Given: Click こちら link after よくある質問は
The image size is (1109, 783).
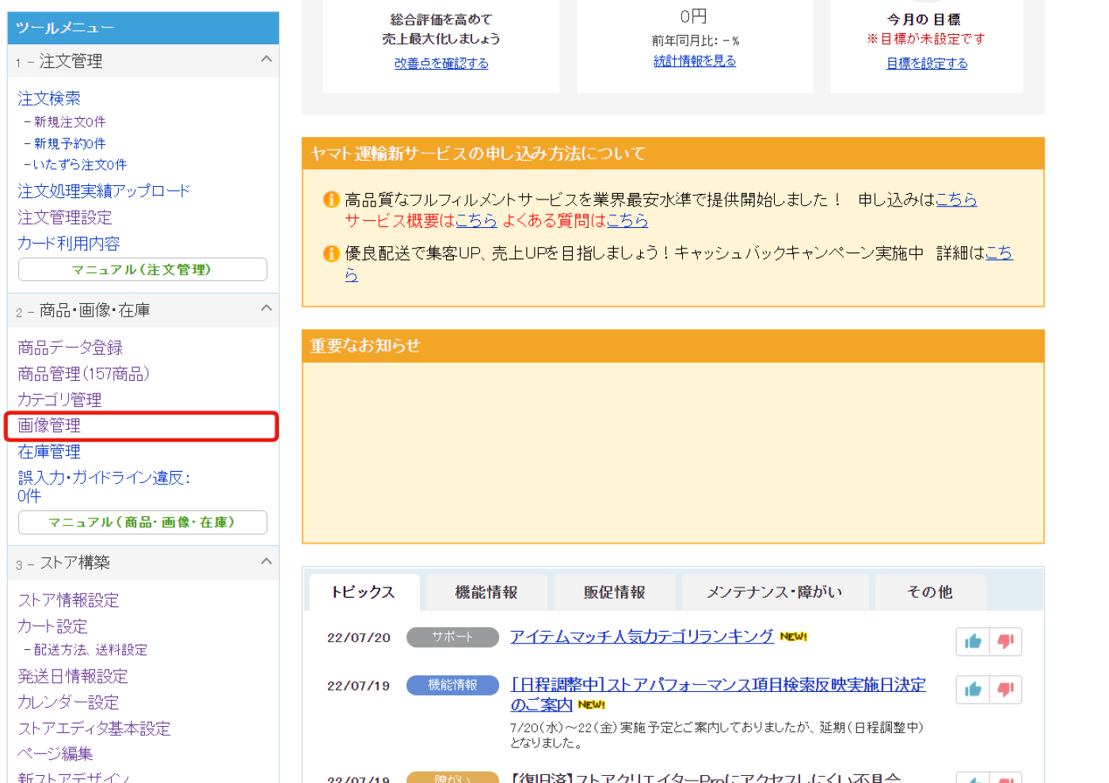Looking at the screenshot, I should (x=627, y=220).
